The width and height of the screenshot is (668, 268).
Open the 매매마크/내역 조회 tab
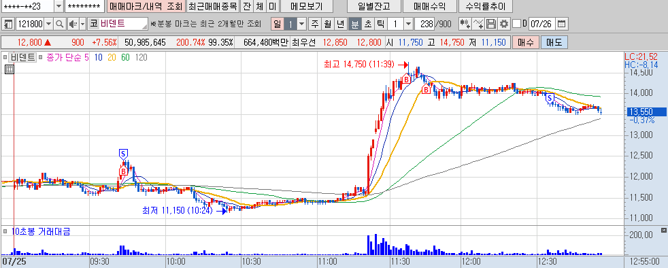146,6
